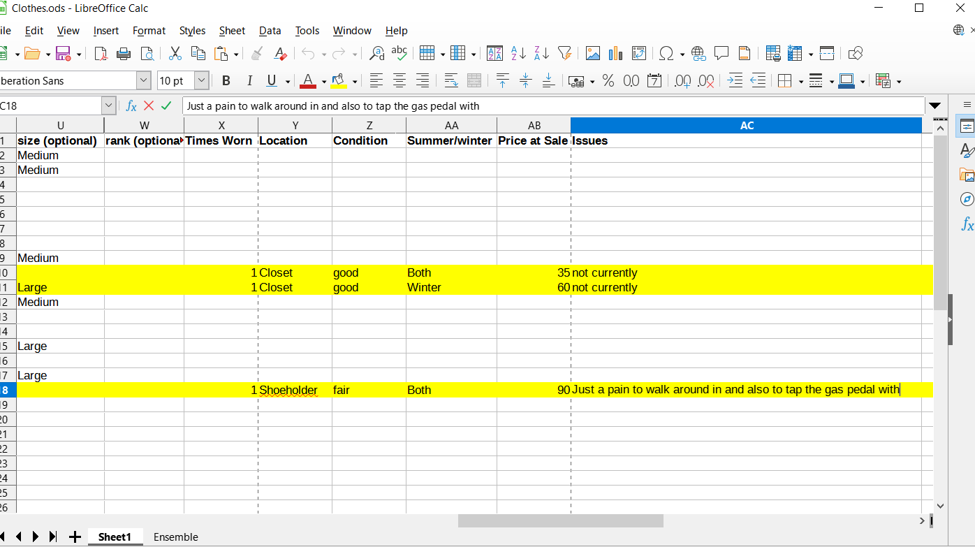Format cell as percent
The image size is (975, 547).
[608, 81]
